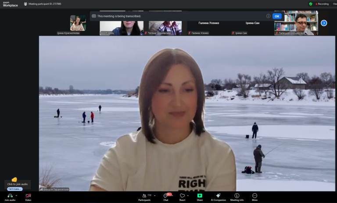The height and width of the screenshot is (203, 337).
Task: Click the green encryption shield icon
Action: pyautogui.click(x=311, y=4)
